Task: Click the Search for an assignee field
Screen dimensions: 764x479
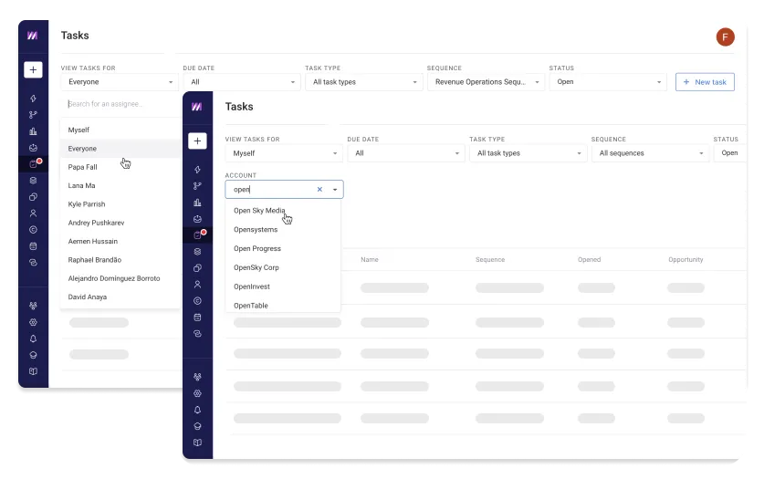Action: tap(120, 104)
